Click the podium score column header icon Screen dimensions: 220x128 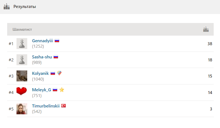tap(206, 29)
